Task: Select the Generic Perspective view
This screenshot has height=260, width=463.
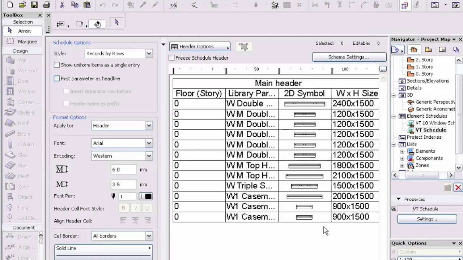Action: point(435,102)
